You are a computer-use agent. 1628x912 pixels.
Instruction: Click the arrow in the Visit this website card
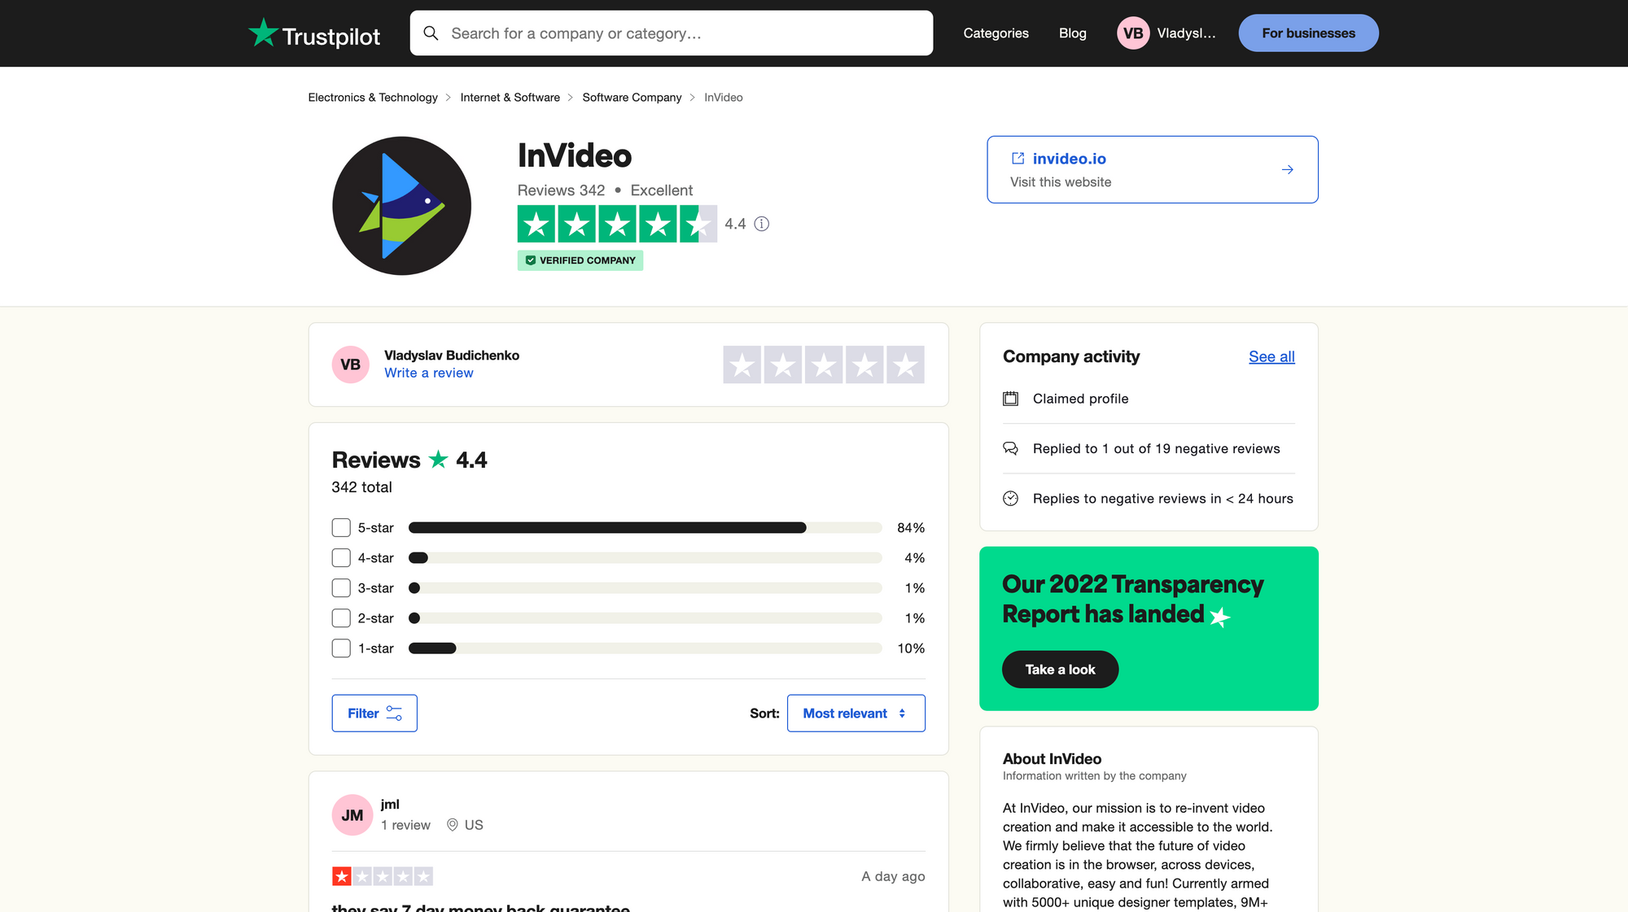[1288, 170]
